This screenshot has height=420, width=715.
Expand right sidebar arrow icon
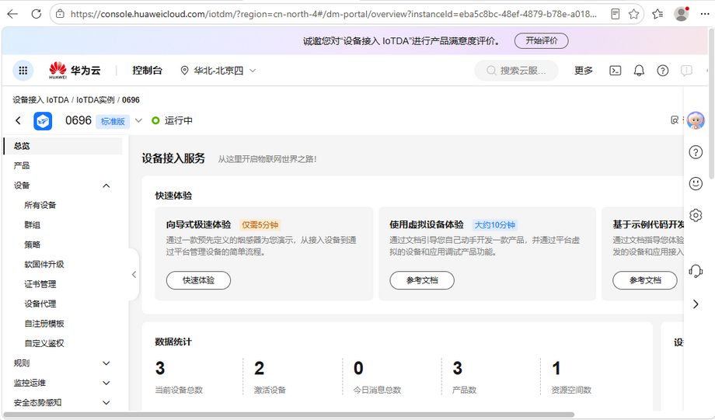tap(696, 304)
